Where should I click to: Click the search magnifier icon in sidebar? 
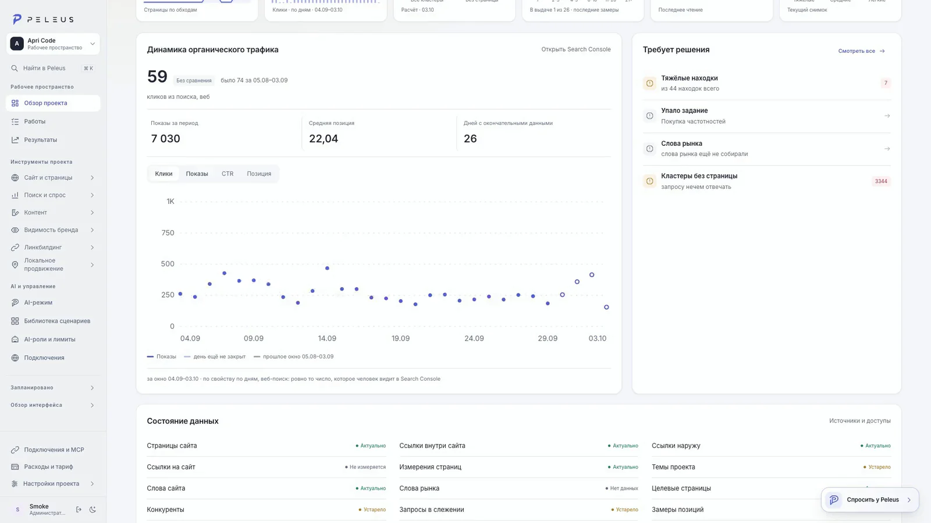pyautogui.click(x=15, y=68)
